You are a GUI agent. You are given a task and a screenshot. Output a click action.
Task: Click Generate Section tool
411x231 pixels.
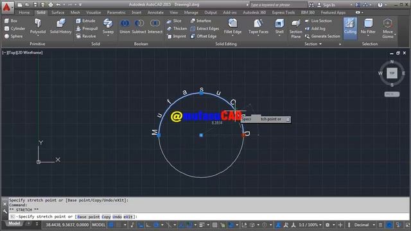point(322,37)
